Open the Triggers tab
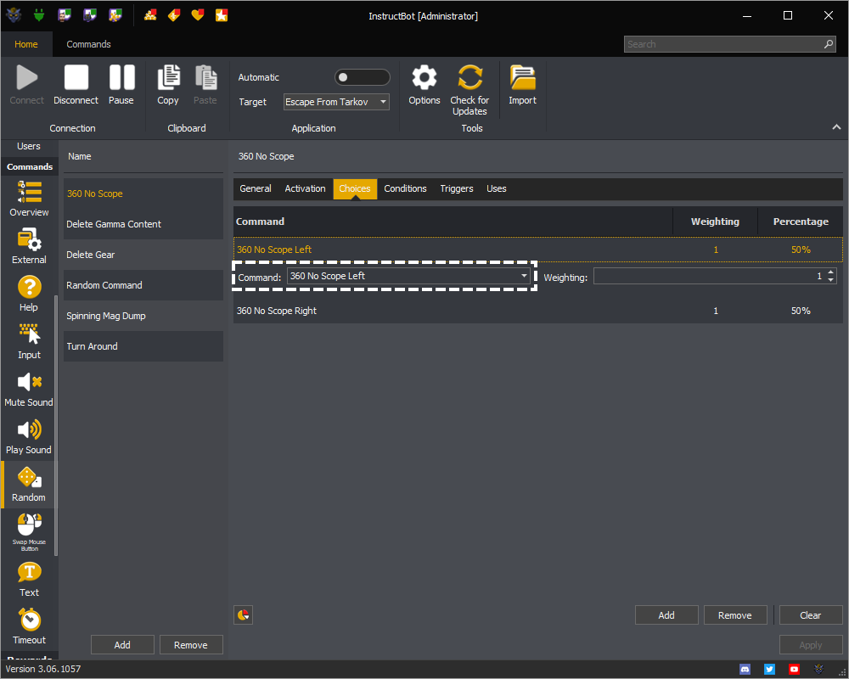This screenshot has height=679, width=849. [x=457, y=189]
